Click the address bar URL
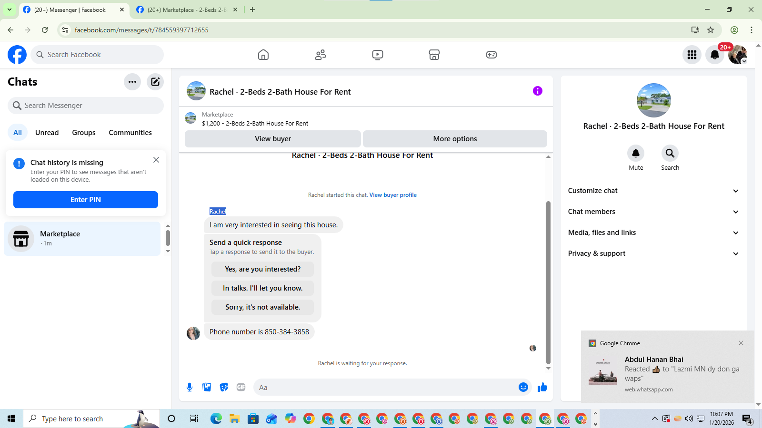The image size is (762, 428). [141, 30]
